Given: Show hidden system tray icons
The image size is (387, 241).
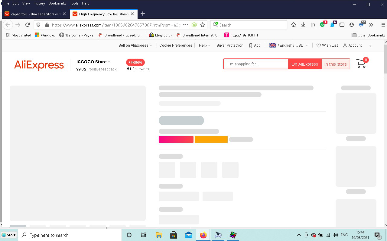Looking at the screenshot, I should coord(299,235).
